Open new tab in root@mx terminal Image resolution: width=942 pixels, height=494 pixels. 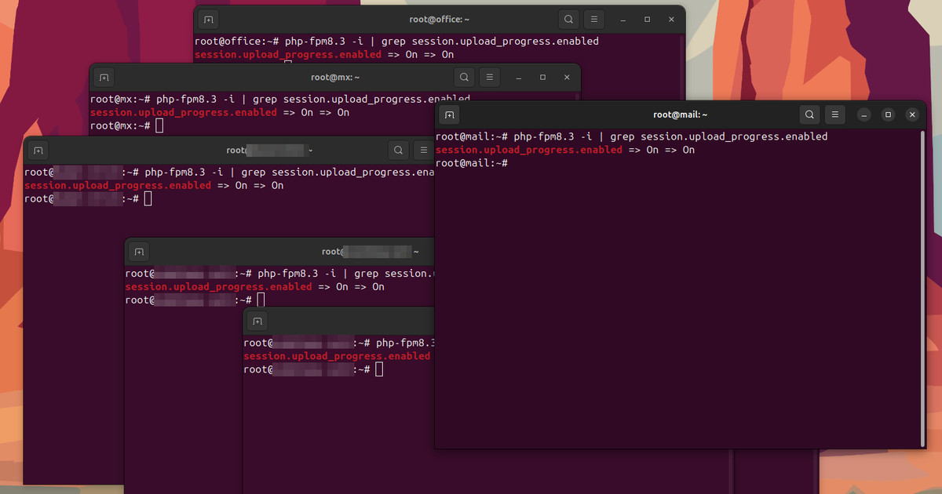click(x=104, y=78)
